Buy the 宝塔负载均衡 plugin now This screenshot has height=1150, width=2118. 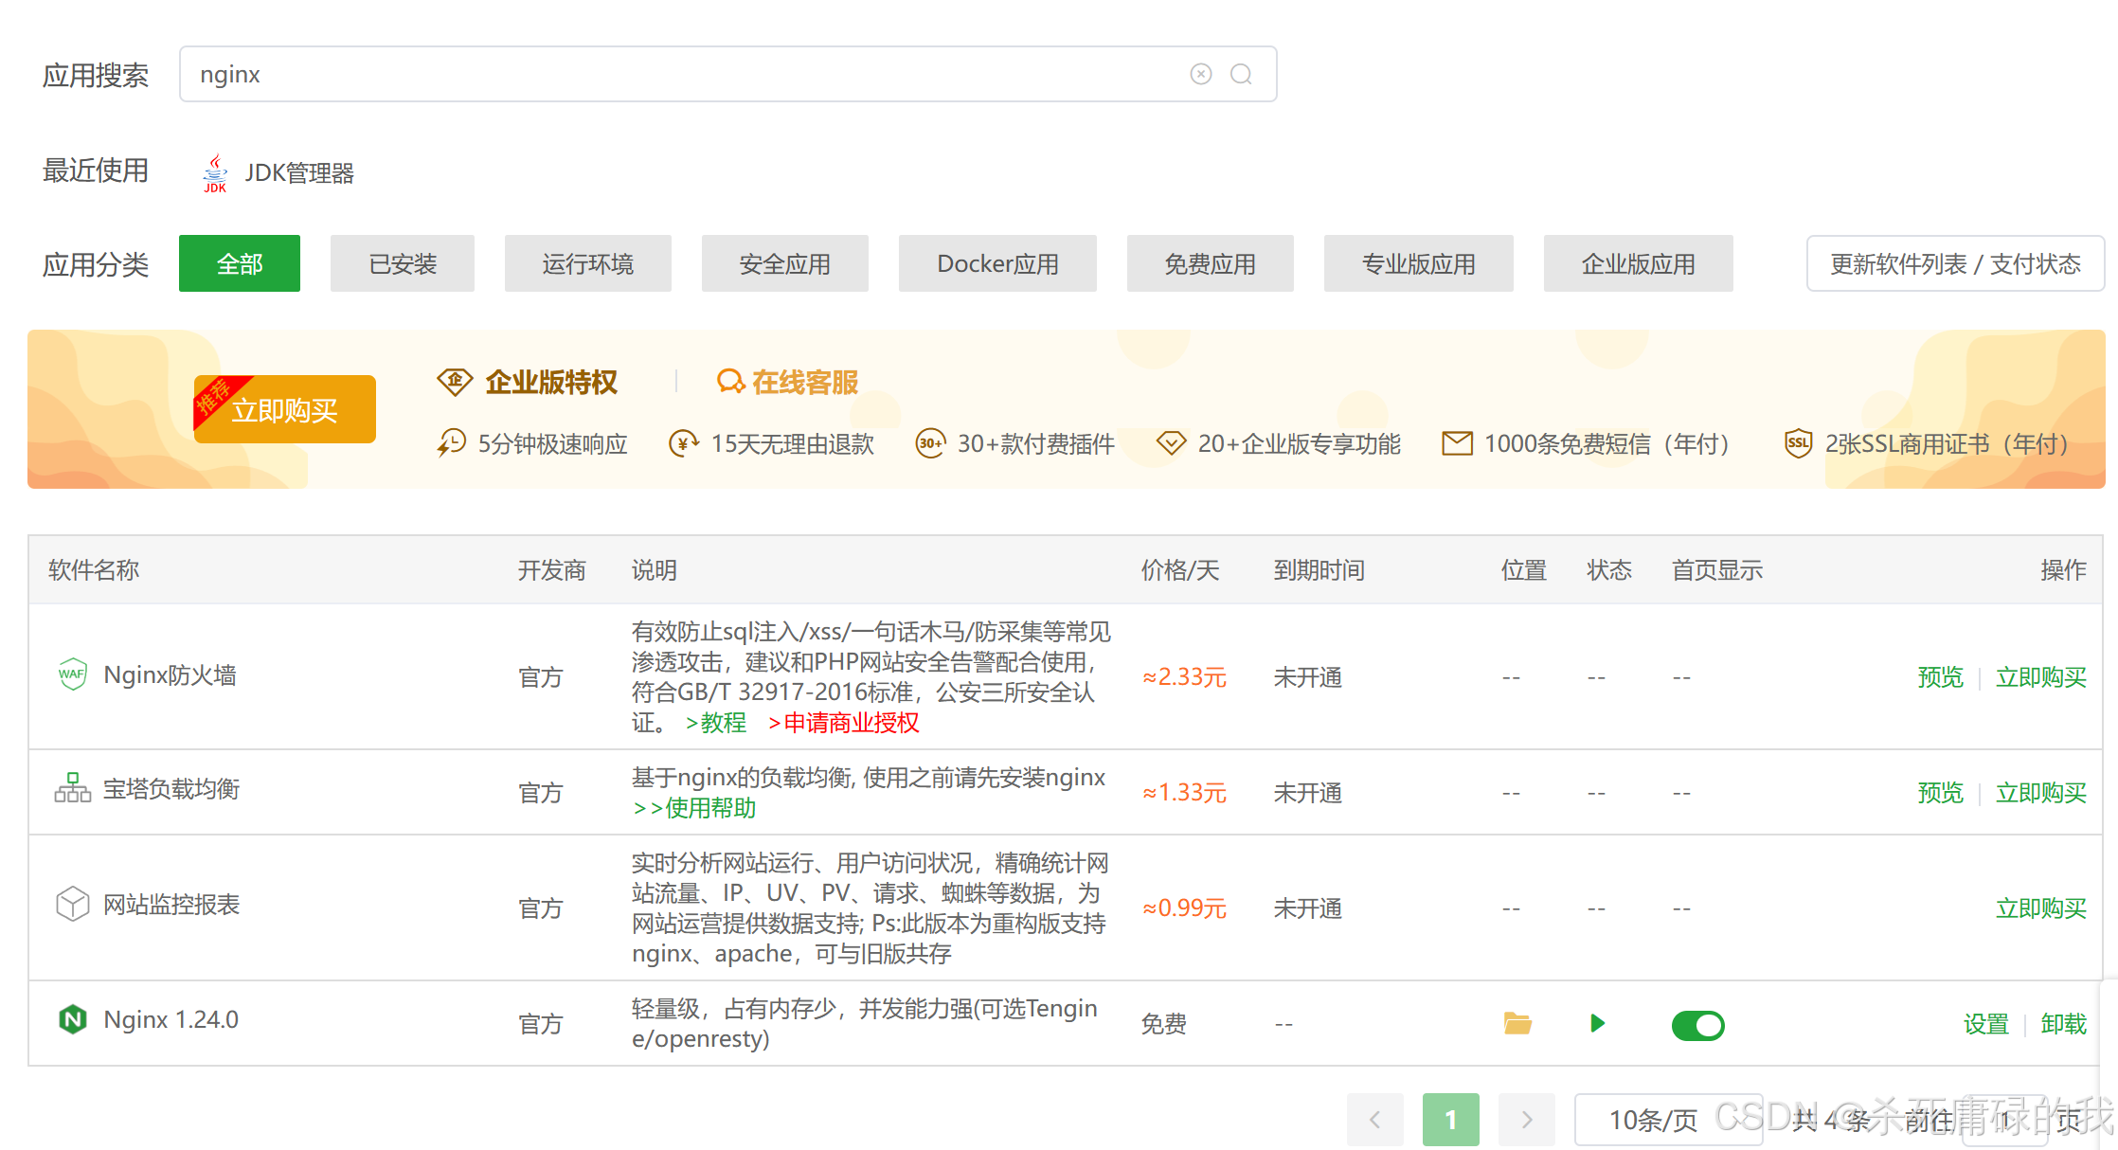2040,792
